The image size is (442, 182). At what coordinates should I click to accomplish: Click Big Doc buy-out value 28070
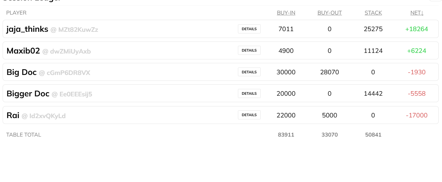tap(330, 72)
